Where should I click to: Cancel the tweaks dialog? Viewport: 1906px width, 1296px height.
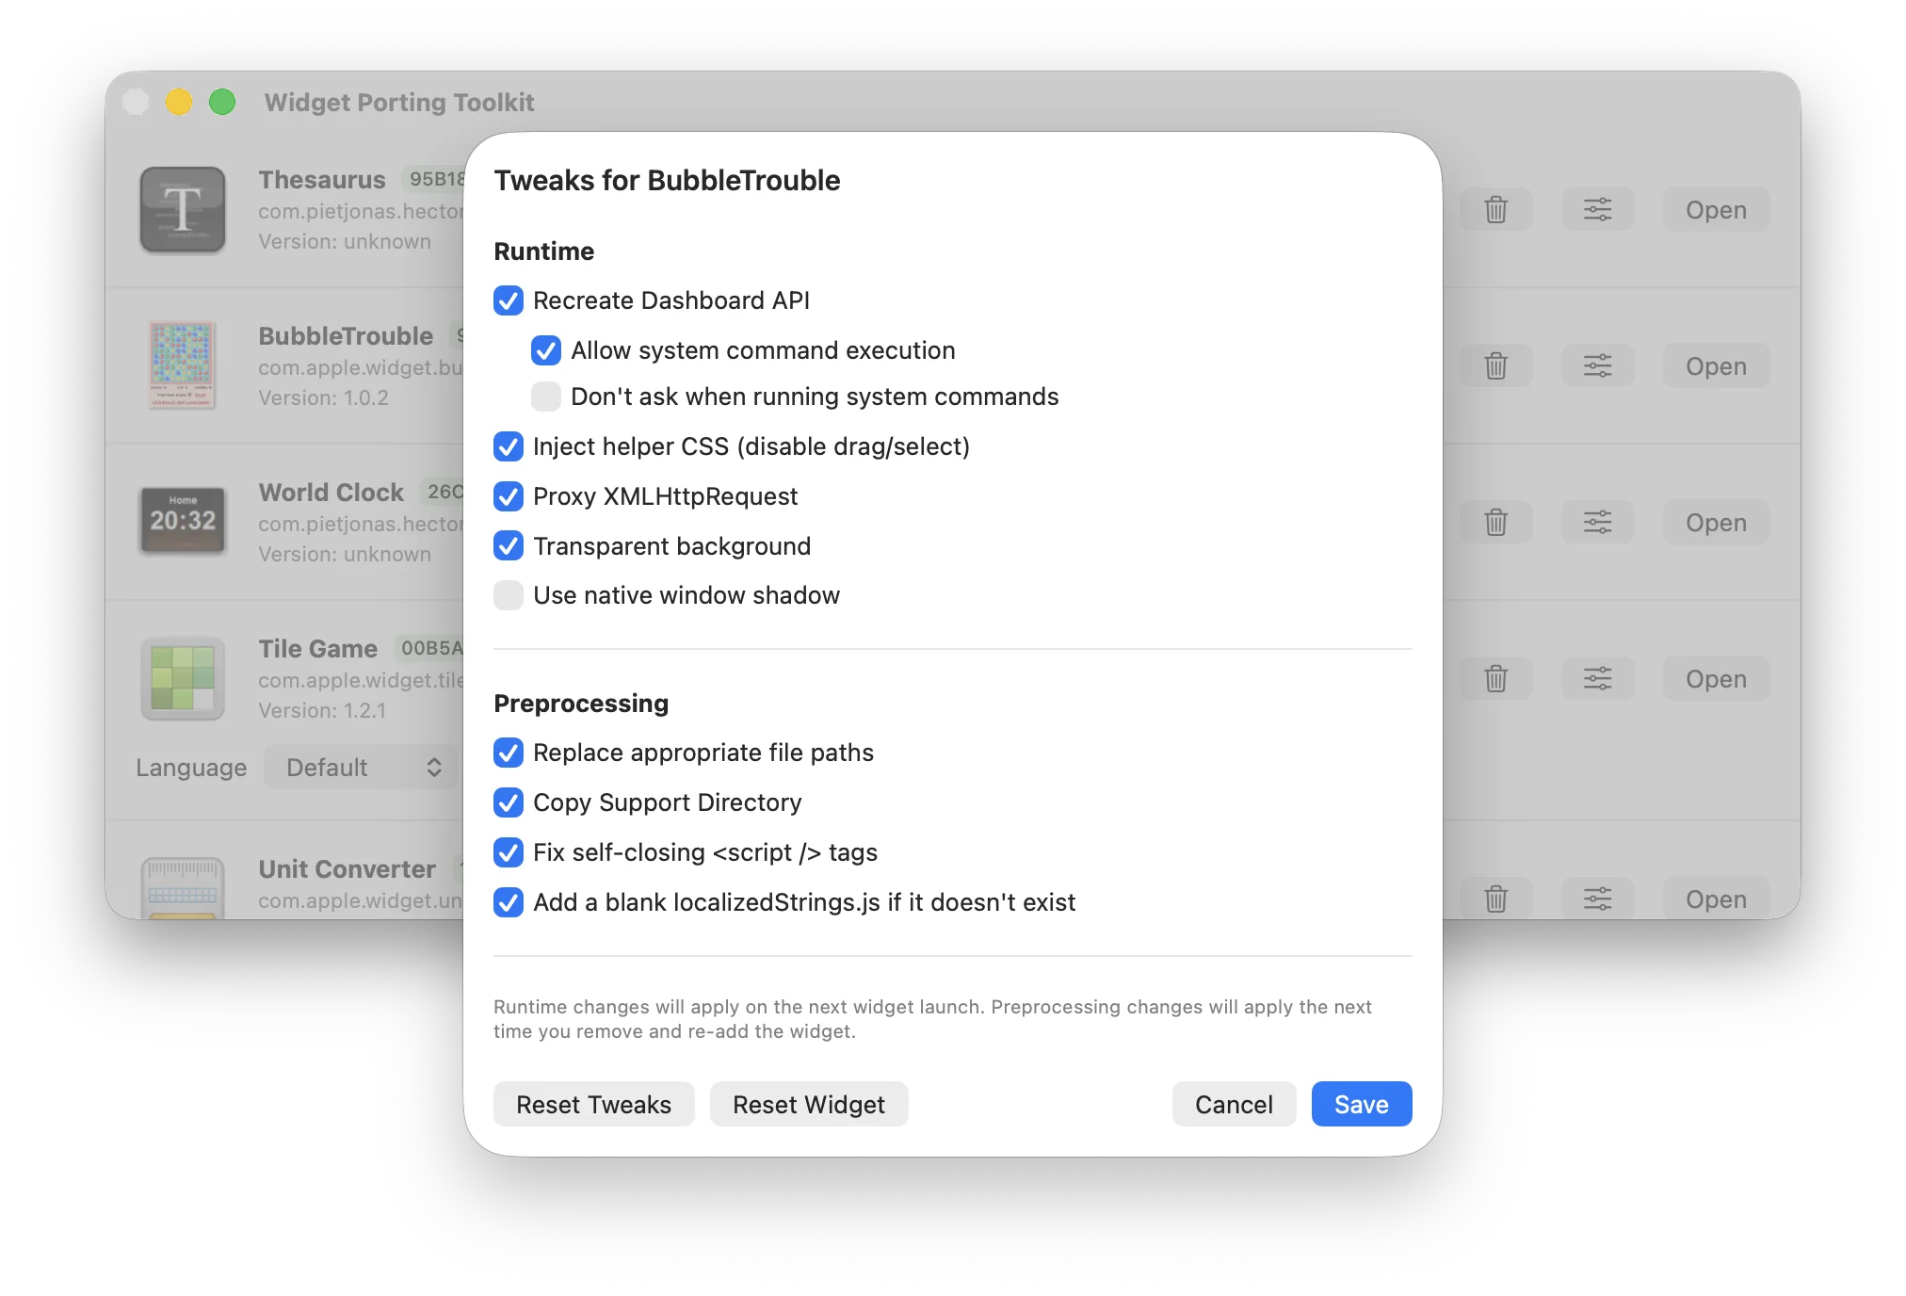[1234, 1104]
